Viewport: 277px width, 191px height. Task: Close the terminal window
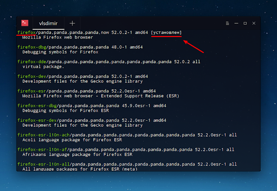point(254,23)
